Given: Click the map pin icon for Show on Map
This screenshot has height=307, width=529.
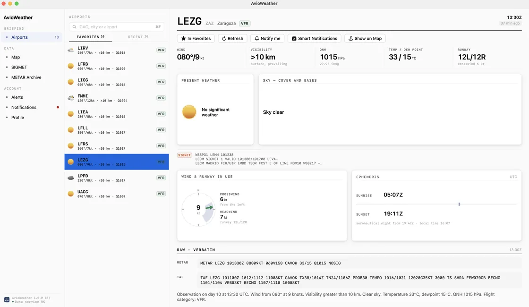Looking at the screenshot, I should [x=351, y=38].
